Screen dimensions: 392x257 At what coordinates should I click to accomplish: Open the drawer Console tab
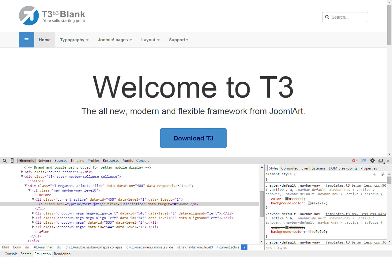(x=11, y=254)
